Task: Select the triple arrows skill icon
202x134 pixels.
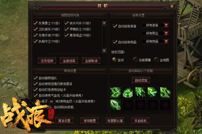Action: tap(165, 92)
